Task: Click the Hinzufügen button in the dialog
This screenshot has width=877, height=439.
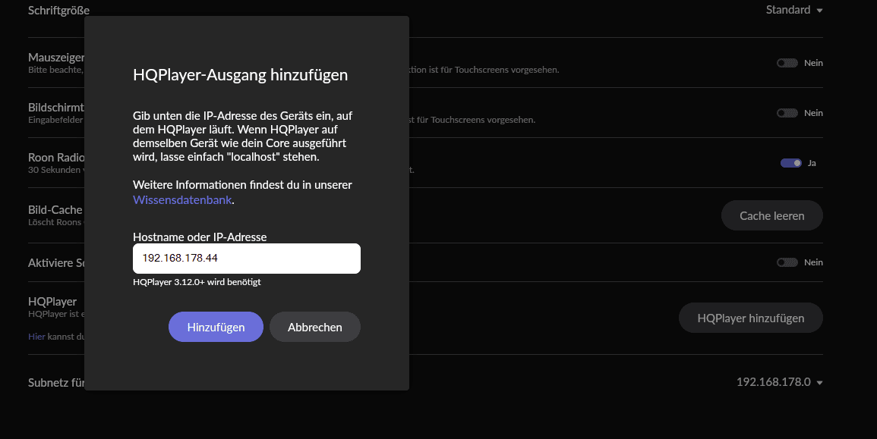Action: coord(216,327)
